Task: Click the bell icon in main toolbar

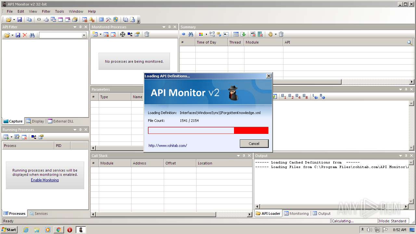Action: point(92,20)
